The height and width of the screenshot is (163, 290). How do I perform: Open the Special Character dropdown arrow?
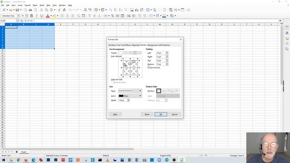point(151,10)
